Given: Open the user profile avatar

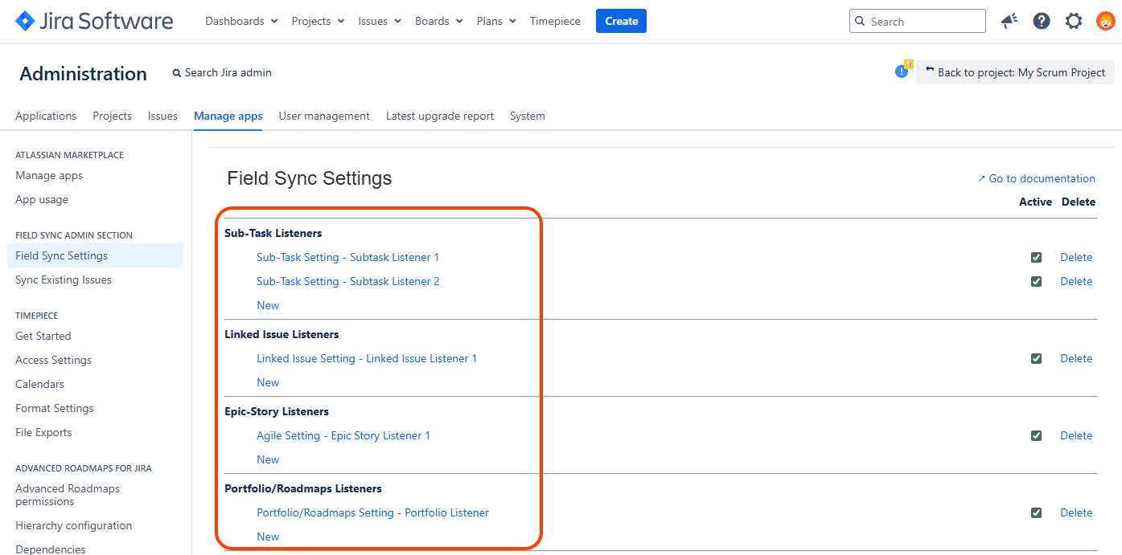Looking at the screenshot, I should 1106,21.
